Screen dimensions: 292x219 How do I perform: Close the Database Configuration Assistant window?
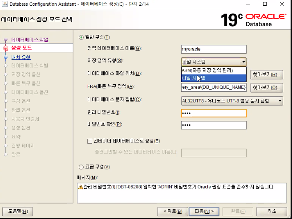click(x=282, y=4)
